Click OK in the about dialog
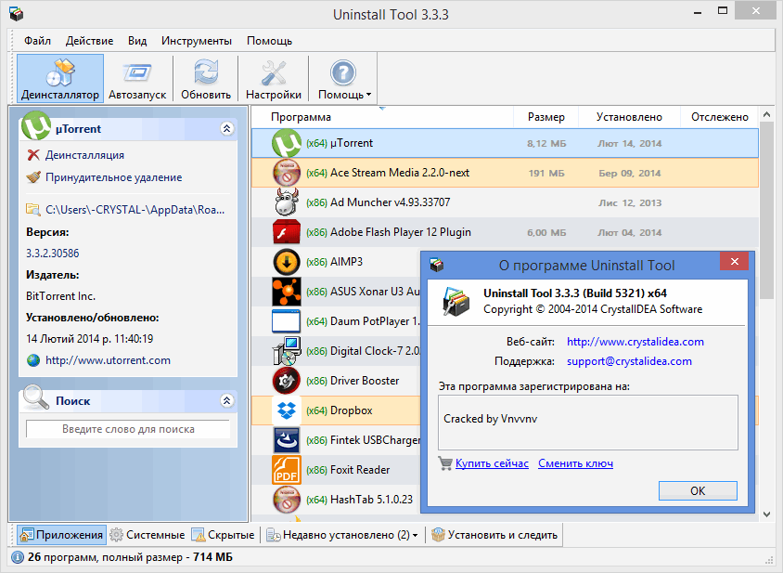This screenshot has height=573, width=783. [698, 490]
